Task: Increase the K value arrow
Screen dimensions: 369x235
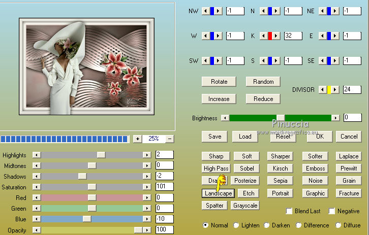Action: (276, 36)
